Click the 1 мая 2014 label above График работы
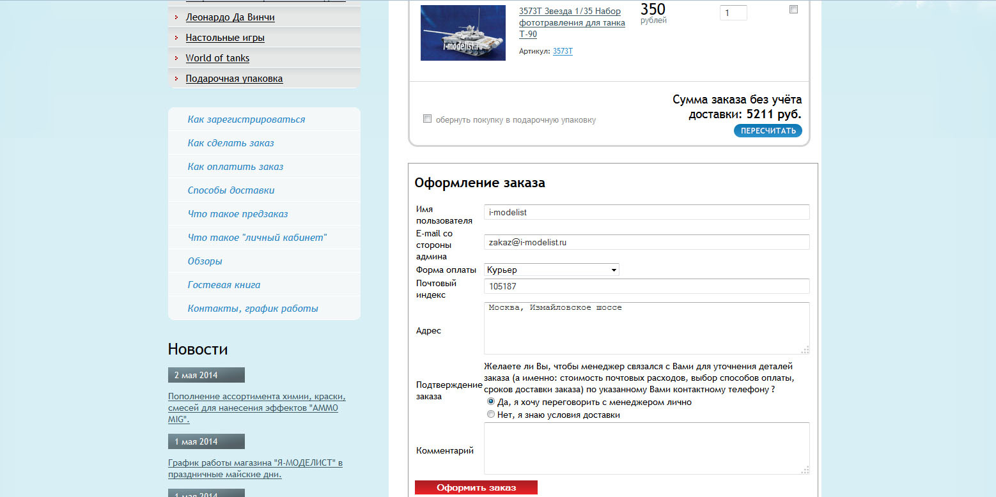The width and height of the screenshot is (996, 497). point(206,441)
